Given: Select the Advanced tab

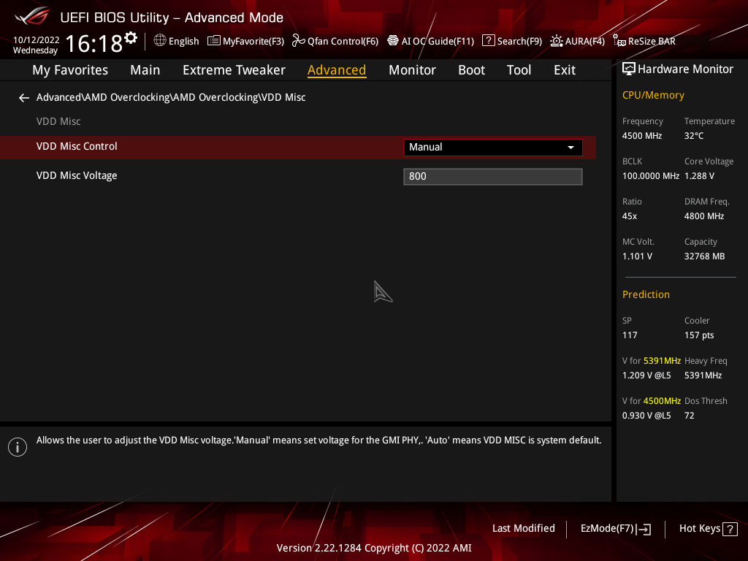Looking at the screenshot, I should tap(337, 69).
